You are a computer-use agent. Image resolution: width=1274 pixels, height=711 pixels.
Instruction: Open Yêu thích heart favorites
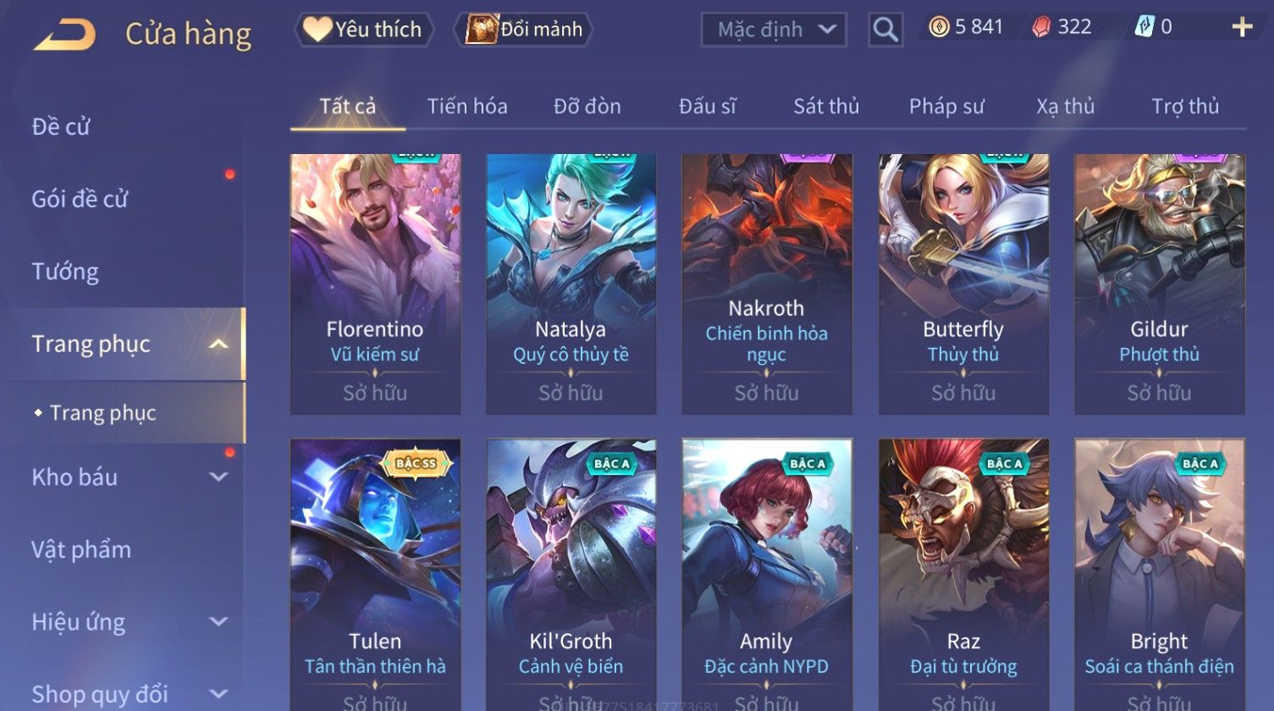point(363,30)
